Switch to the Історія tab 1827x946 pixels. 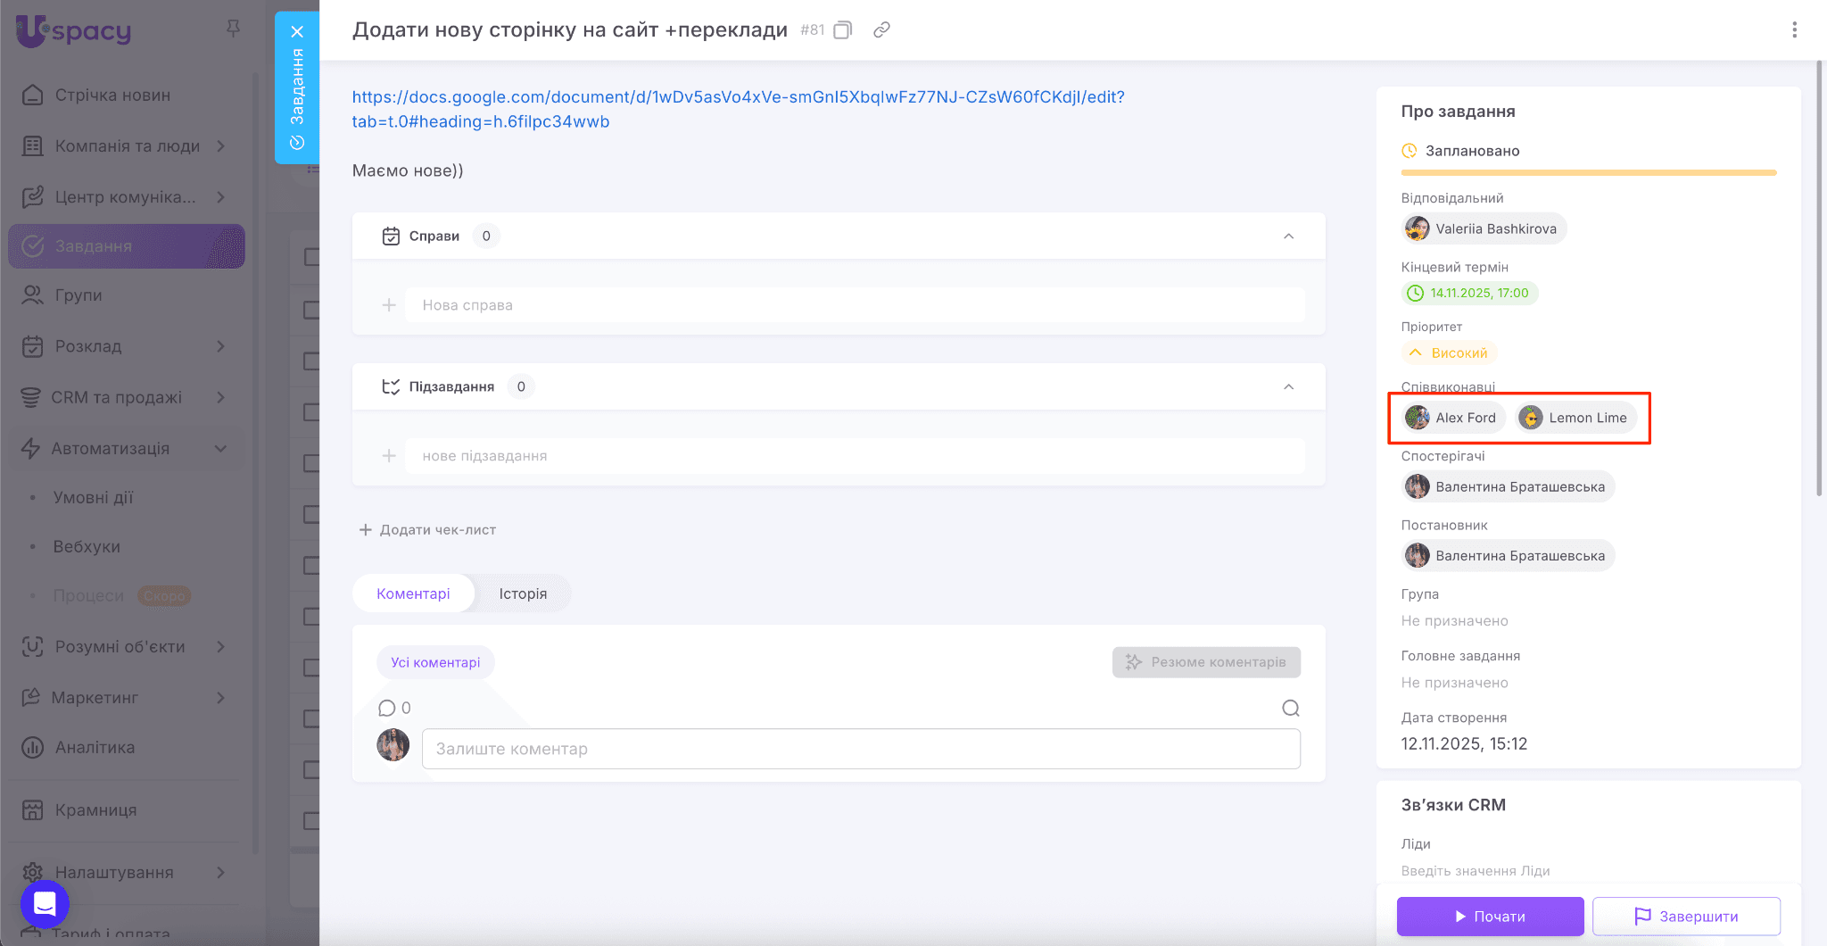pyautogui.click(x=523, y=594)
